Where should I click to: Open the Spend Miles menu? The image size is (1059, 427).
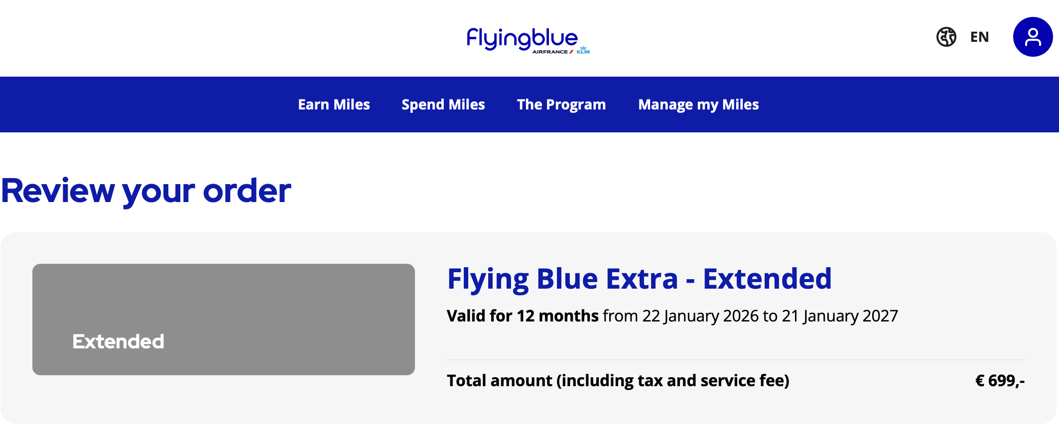point(443,105)
